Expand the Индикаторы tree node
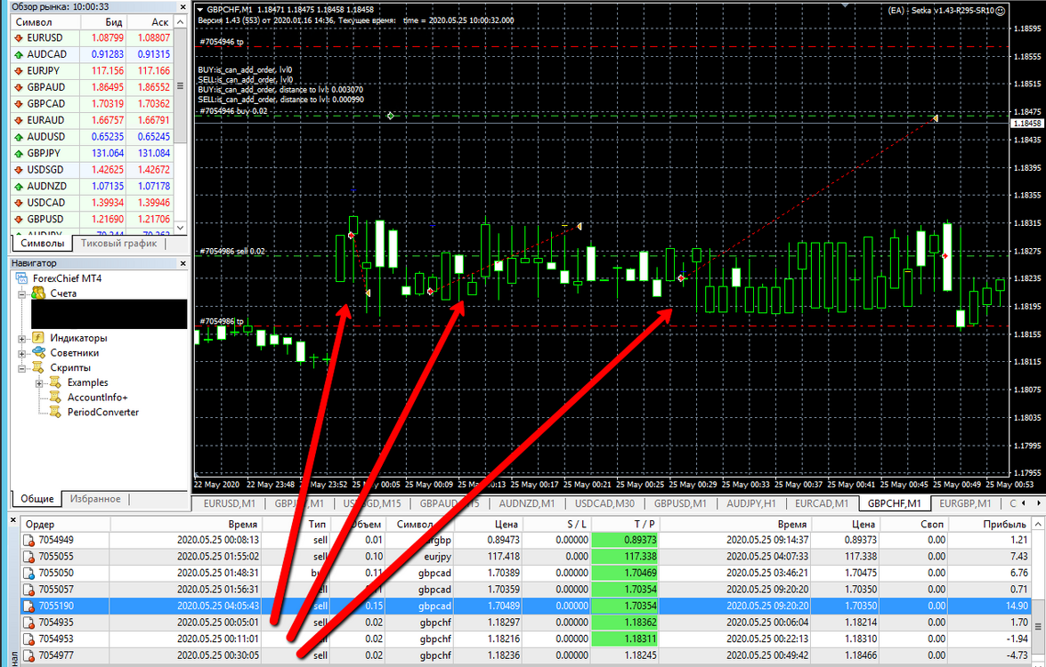The height and width of the screenshot is (667, 1046). point(22,339)
